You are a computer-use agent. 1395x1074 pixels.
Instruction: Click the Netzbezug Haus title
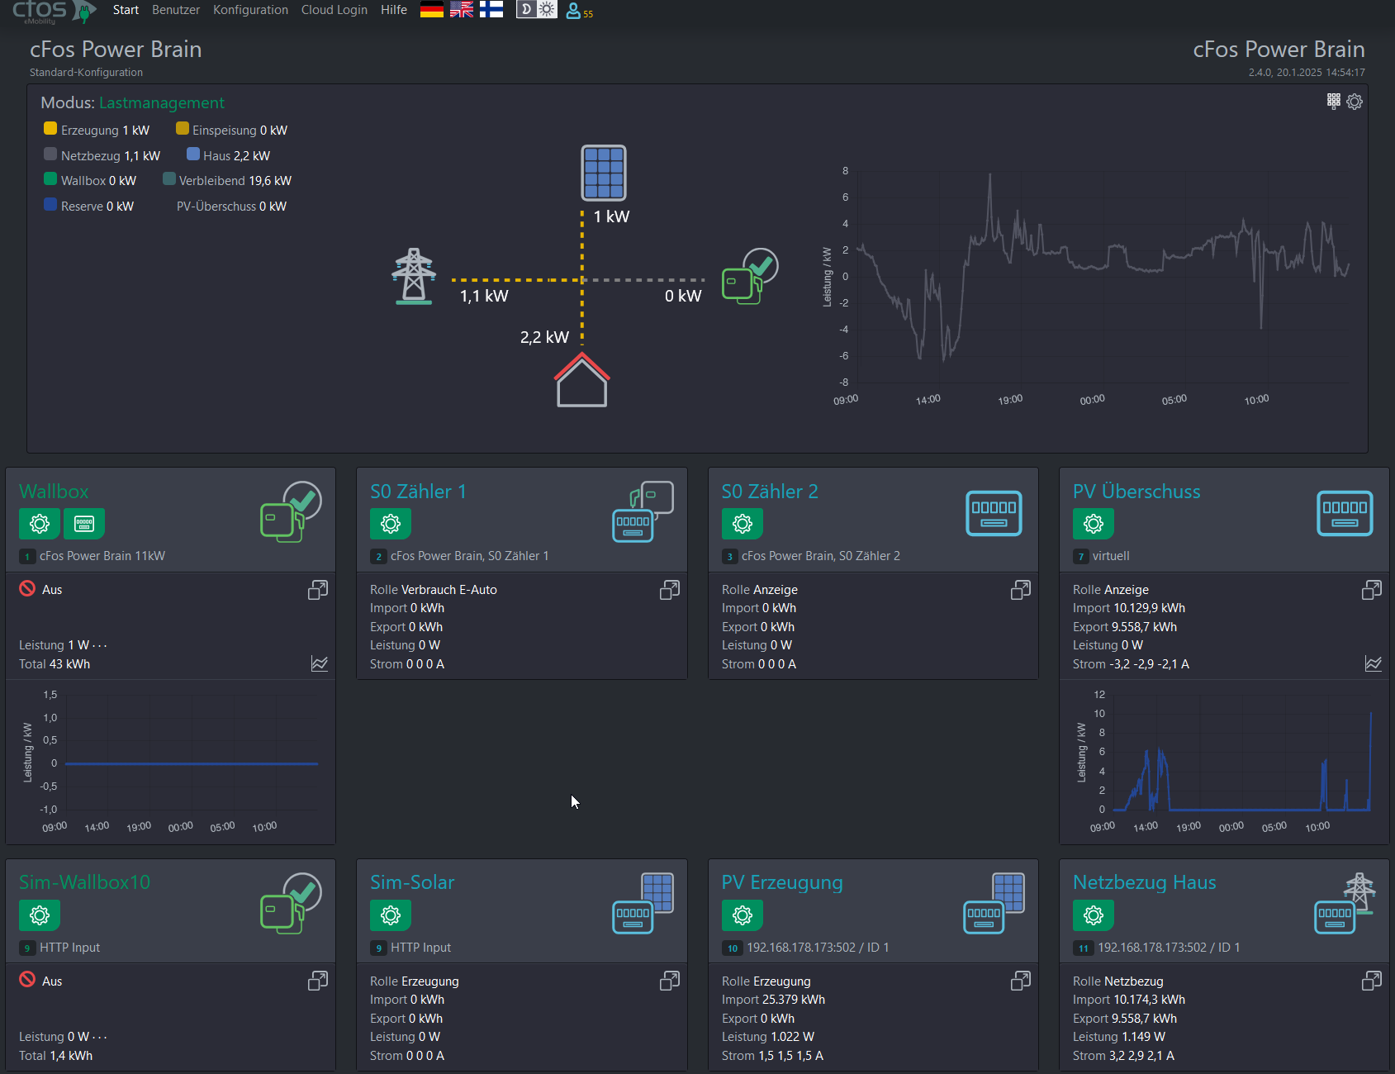pos(1145,882)
